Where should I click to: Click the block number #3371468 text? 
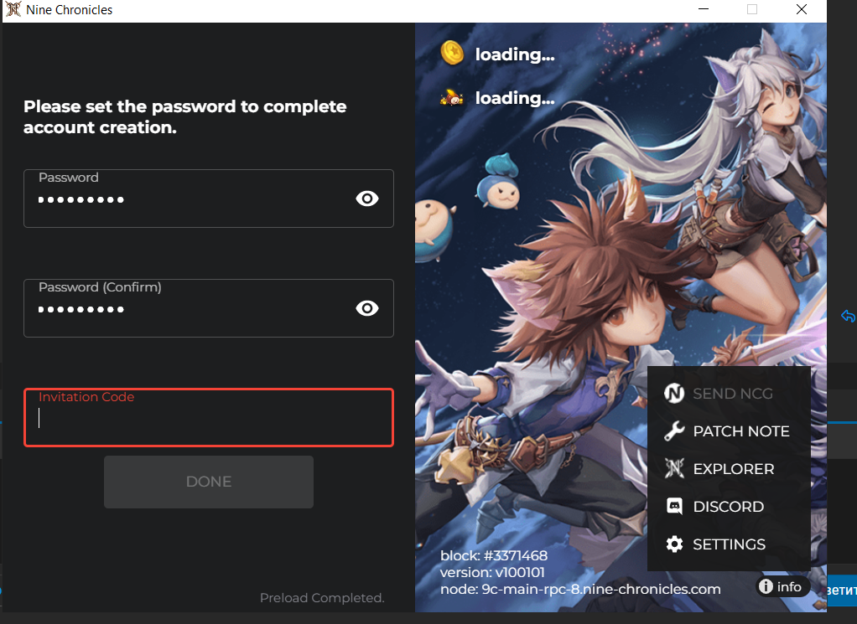(494, 555)
